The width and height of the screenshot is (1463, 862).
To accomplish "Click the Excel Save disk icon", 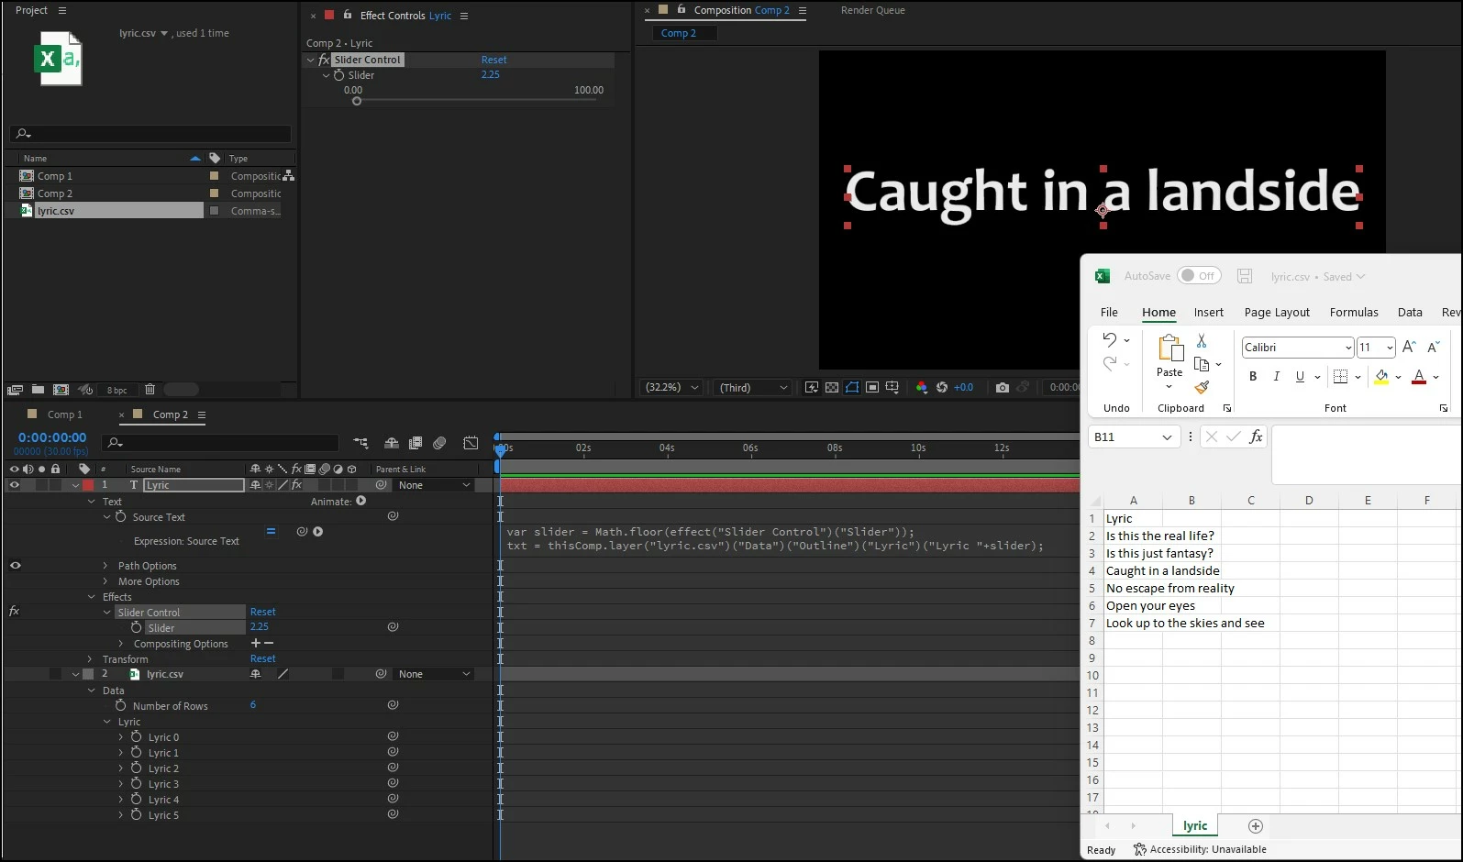I will [x=1245, y=276].
